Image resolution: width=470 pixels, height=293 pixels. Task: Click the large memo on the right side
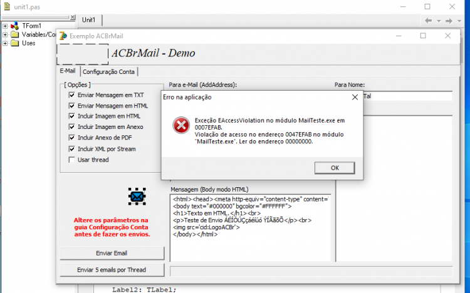coord(394,188)
